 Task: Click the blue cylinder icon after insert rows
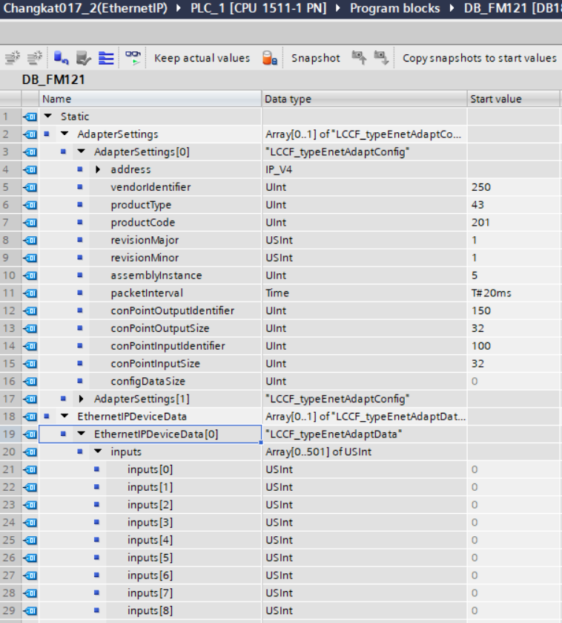[61, 58]
